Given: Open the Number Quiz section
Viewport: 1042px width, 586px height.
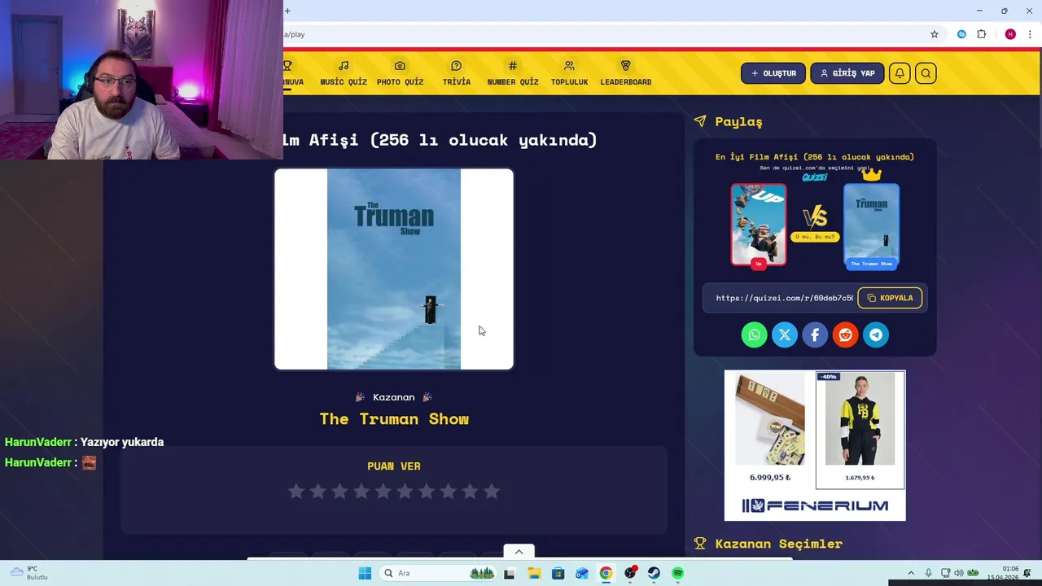Looking at the screenshot, I should [x=513, y=73].
